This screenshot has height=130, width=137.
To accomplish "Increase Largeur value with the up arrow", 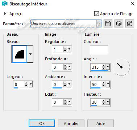I will [26, 83].
